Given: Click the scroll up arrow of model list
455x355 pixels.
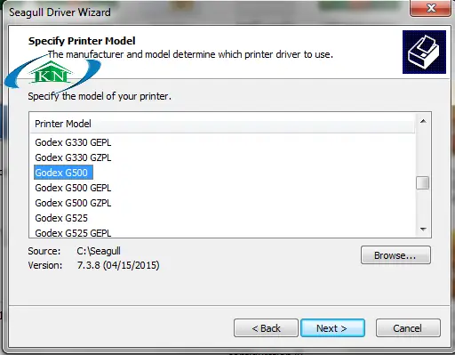Looking at the screenshot, I should 423,121.
